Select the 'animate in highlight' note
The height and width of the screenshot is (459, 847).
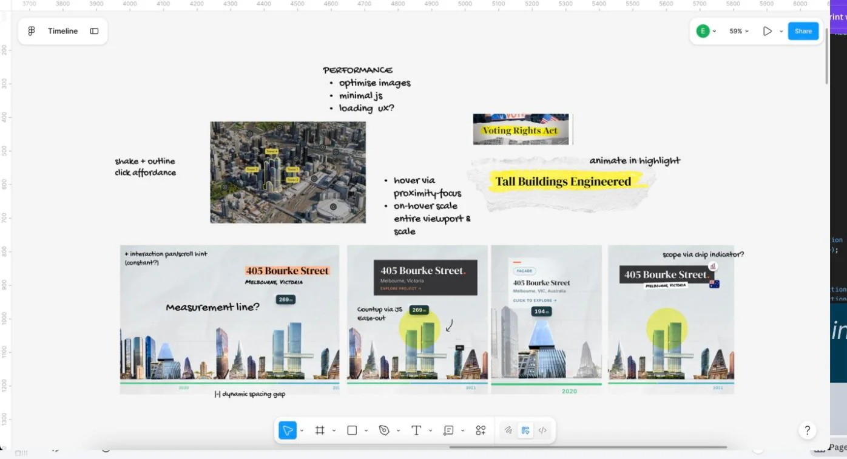[x=635, y=161]
